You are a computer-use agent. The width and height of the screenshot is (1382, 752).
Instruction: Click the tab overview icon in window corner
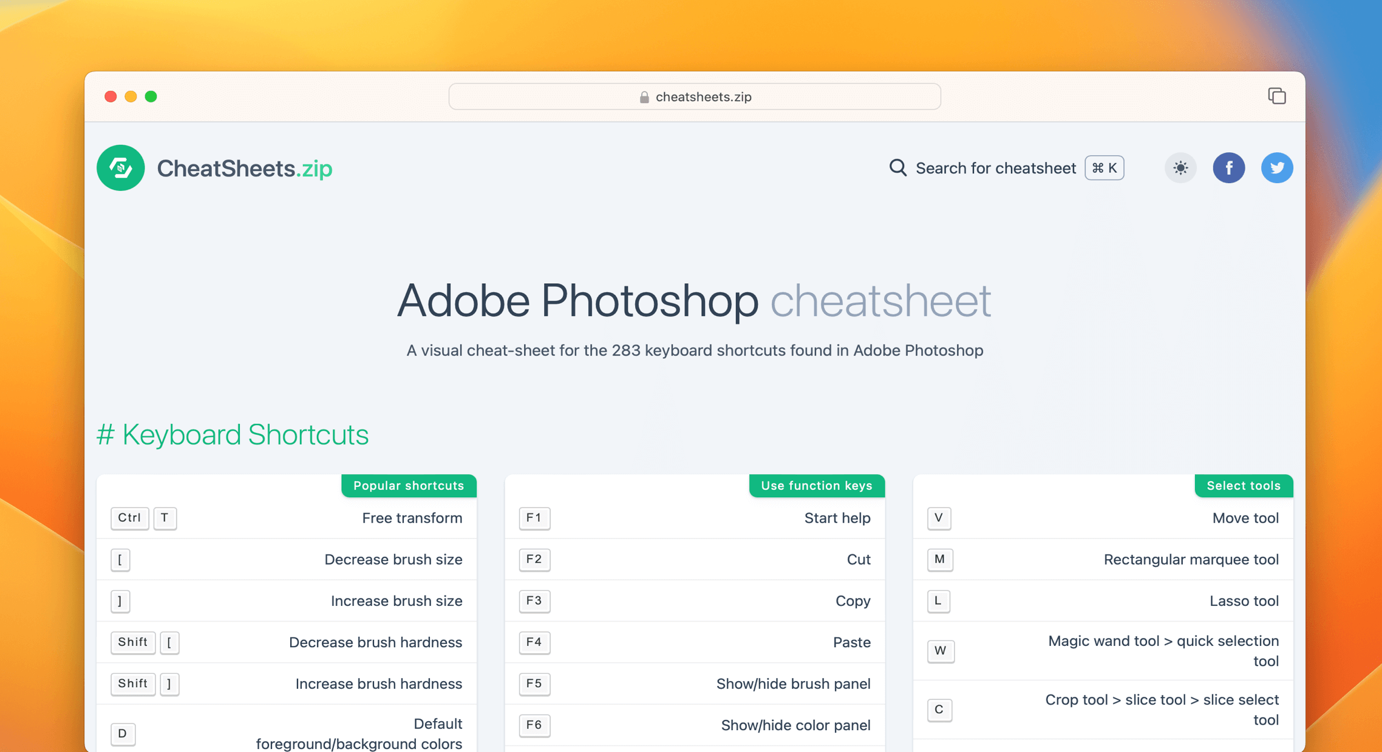[x=1278, y=96]
